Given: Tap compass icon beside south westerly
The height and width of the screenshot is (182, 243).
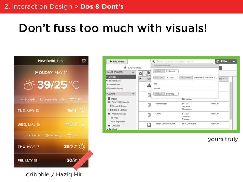Looking at the screenshot, I should click(x=42, y=100).
